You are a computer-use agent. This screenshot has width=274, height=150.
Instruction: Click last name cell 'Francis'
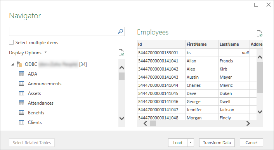(x=234, y=61)
